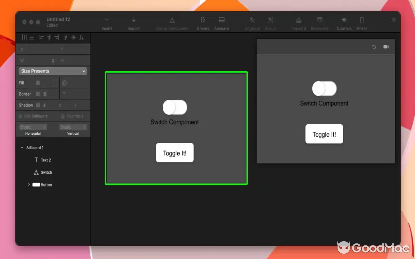This screenshot has width=415, height=259.
Task: Click the Toggle It! button in the preview
Action: (324, 134)
